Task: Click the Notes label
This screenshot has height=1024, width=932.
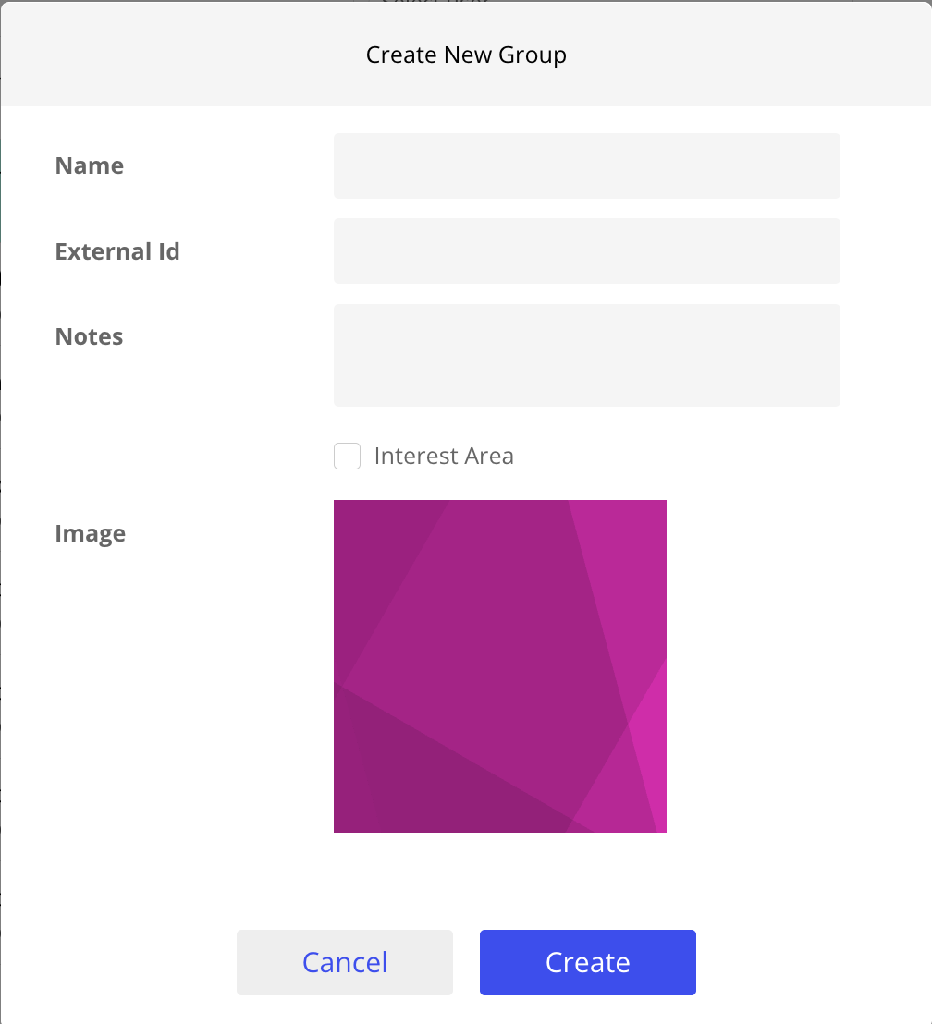Action: tap(89, 336)
